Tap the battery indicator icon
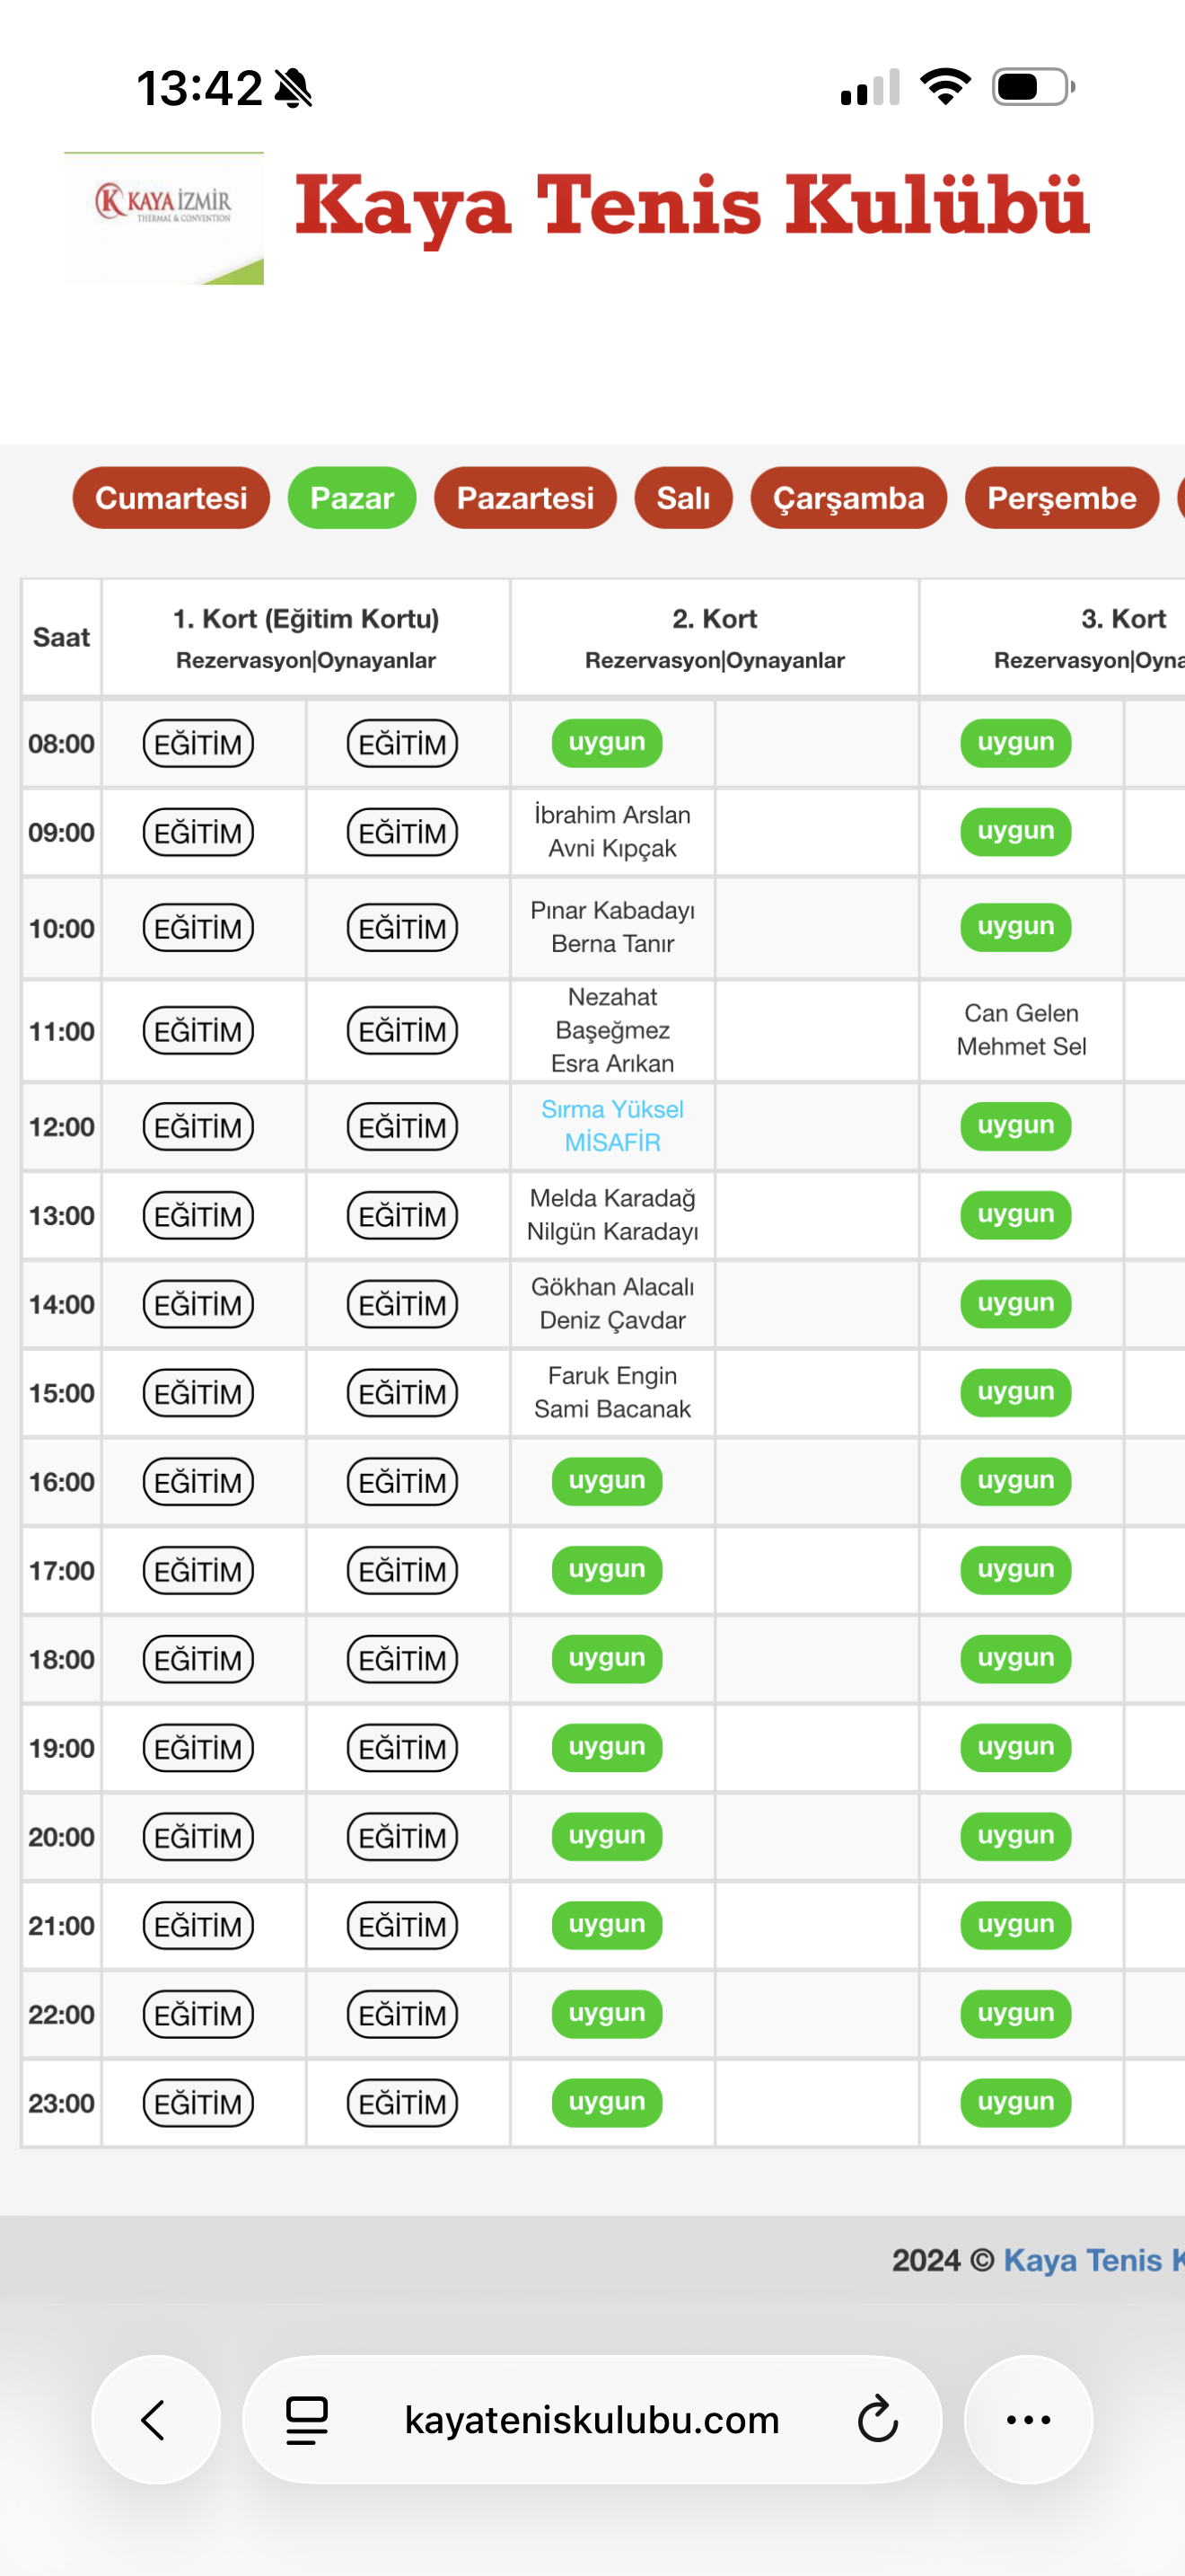The image size is (1185, 2576). click(x=1032, y=87)
